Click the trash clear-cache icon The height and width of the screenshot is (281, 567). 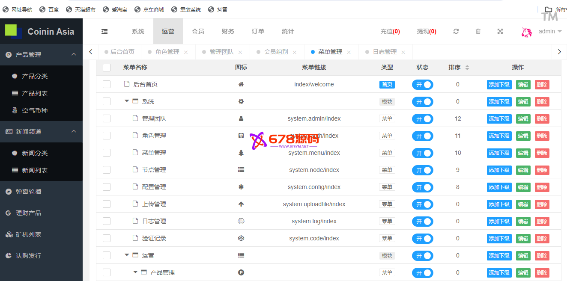click(478, 31)
